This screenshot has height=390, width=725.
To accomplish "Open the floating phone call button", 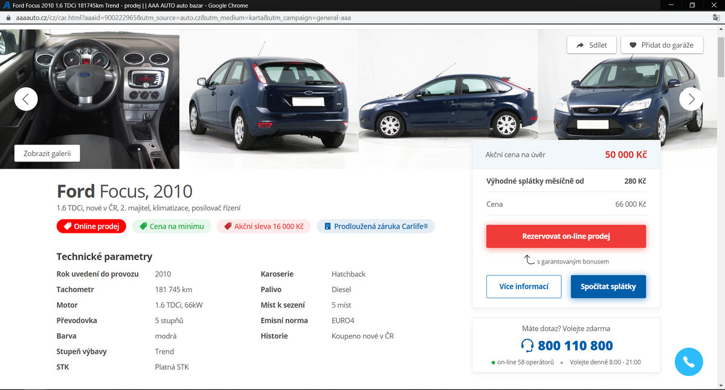I will tap(689, 362).
